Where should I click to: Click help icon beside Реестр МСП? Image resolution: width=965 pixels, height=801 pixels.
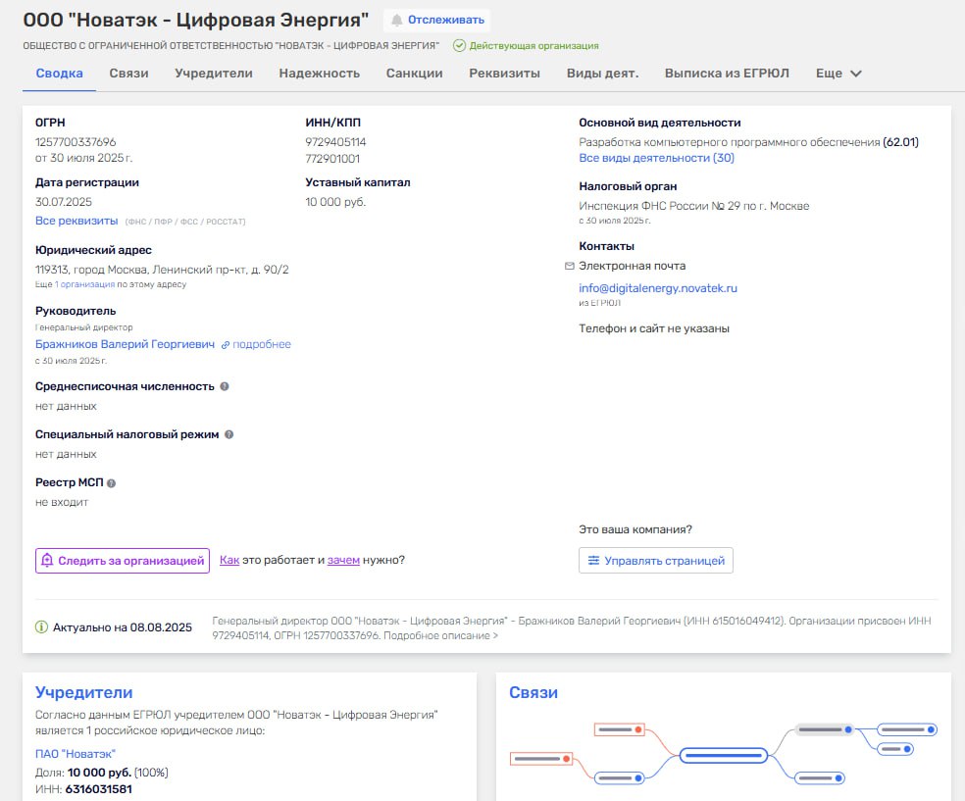pos(112,483)
